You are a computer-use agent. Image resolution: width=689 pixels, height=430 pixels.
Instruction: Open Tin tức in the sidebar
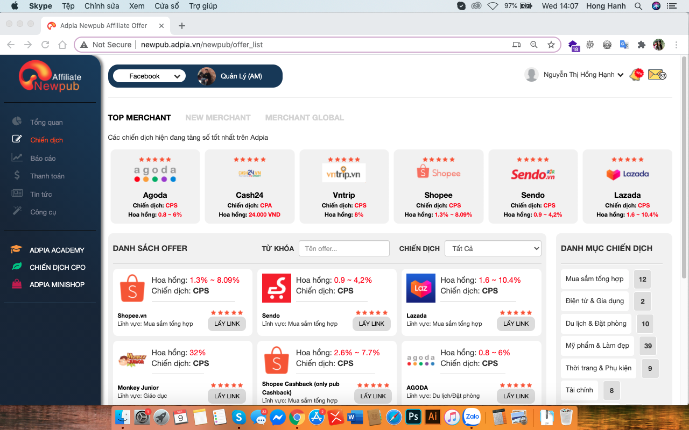41,194
